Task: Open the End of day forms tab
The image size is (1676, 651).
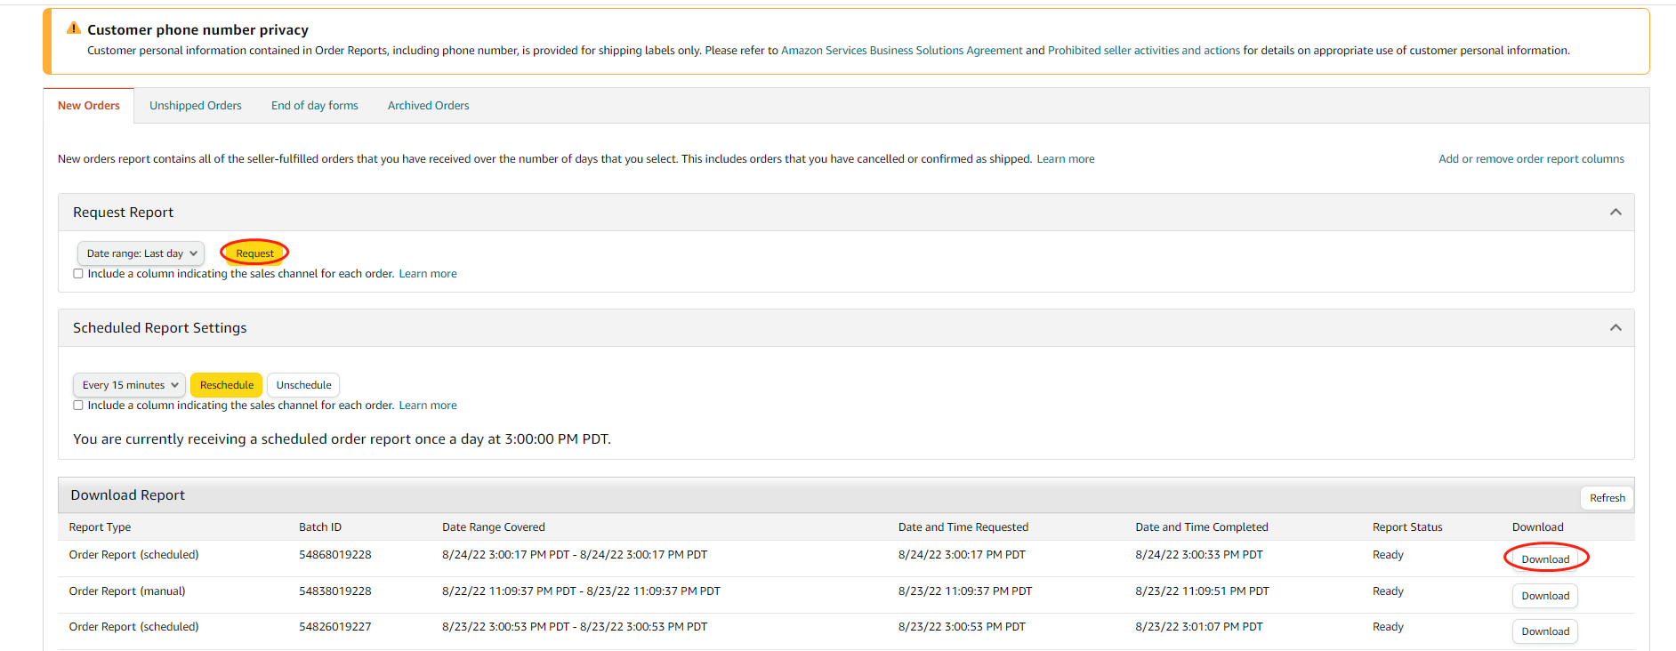Action: 314,106
